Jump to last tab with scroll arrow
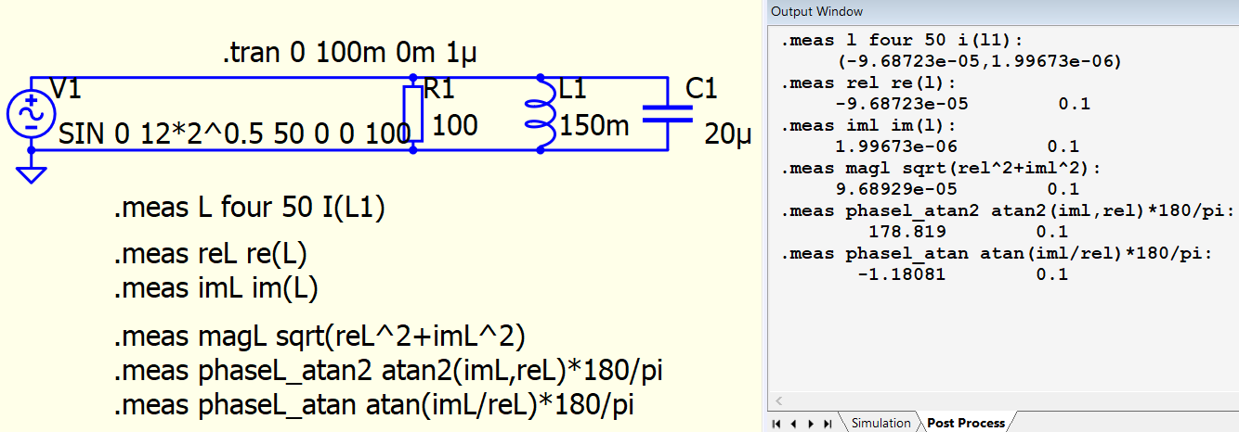The width and height of the screenshot is (1239, 432). (x=828, y=424)
